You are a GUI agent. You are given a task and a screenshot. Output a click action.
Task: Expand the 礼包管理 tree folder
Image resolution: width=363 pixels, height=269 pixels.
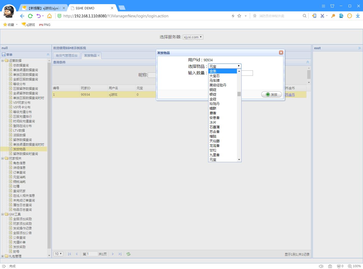3,256
